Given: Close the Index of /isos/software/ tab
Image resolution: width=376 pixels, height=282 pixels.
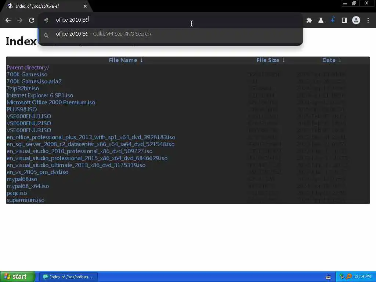Looking at the screenshot, I should [x=85, y=6].
